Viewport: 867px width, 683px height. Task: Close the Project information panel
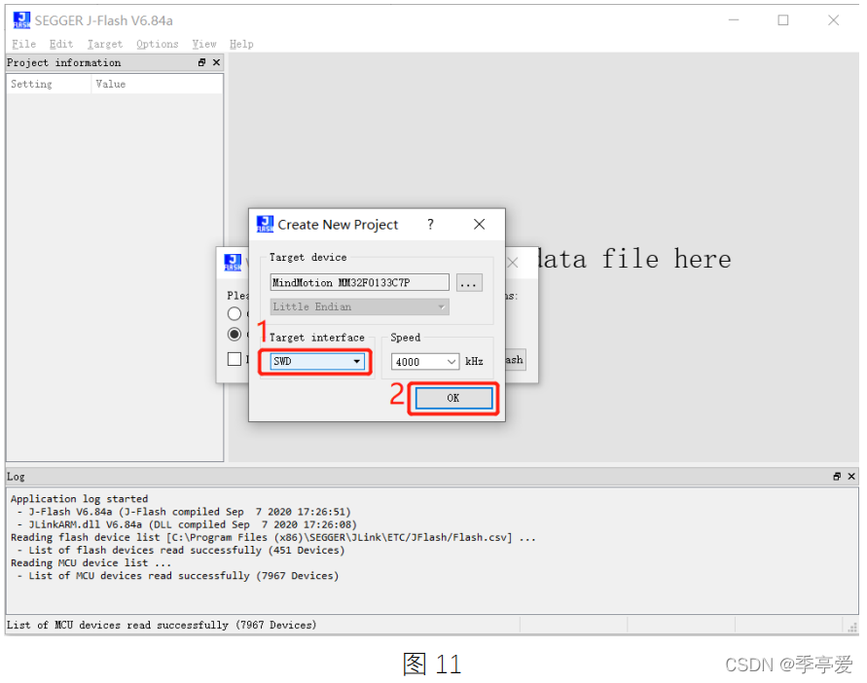click(x=215, y=62)
